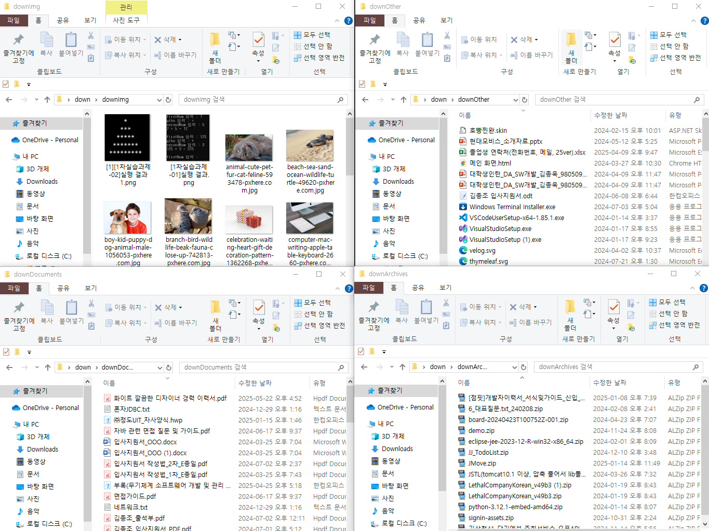
Task: Toggle quick access checkbox icon in downDocuments toolbar
Action: tap(6, 352)
